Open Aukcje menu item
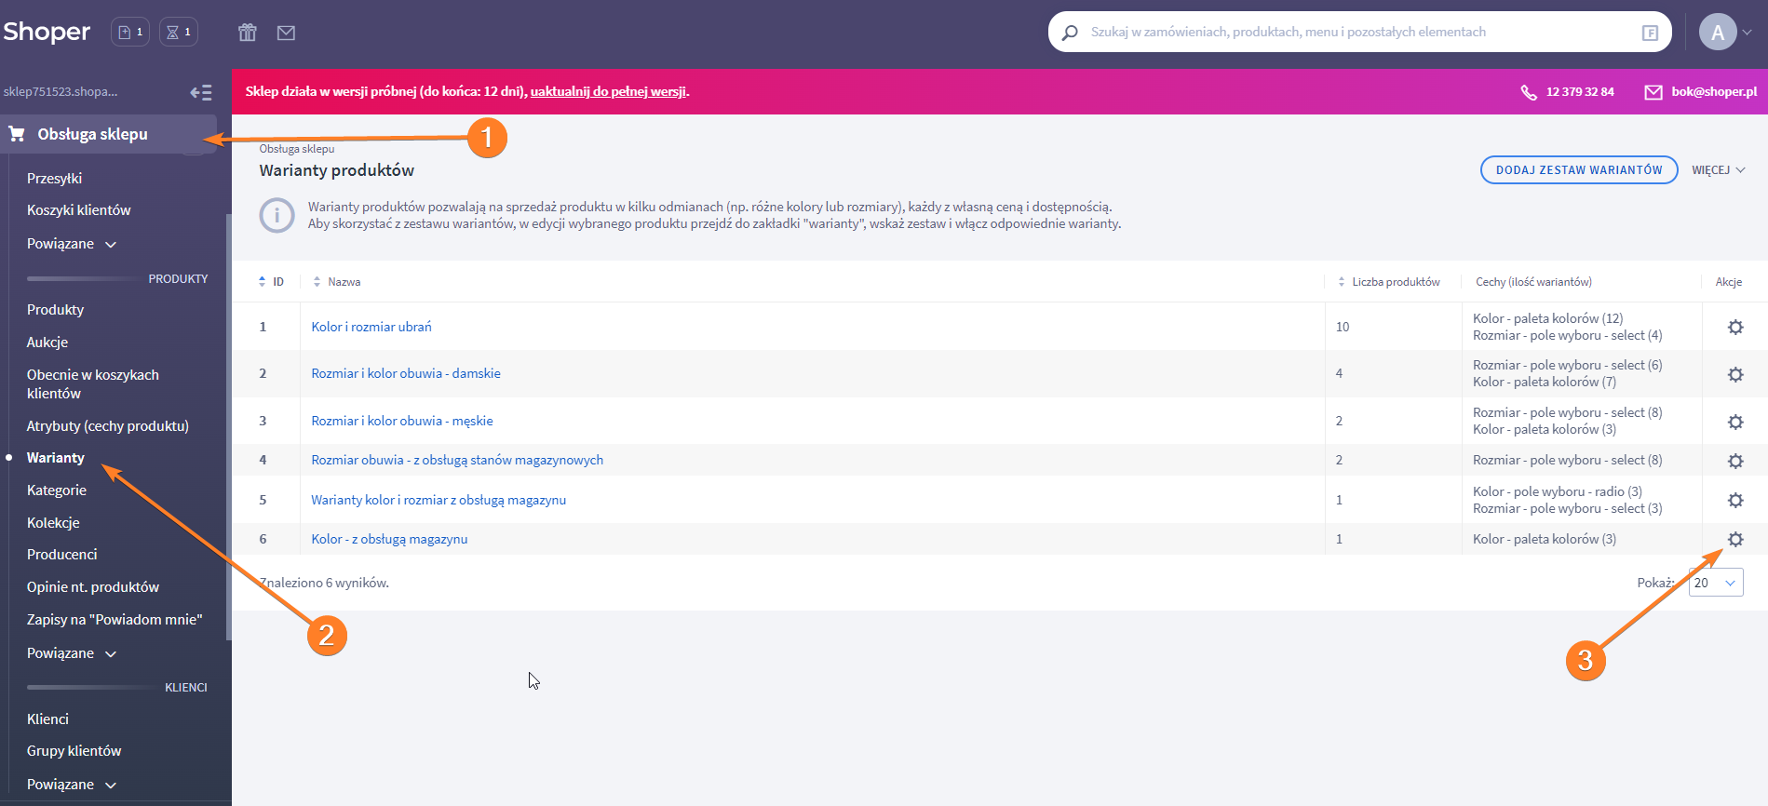The width and height of the screenshot is (1768, 806). coord(47,343)
